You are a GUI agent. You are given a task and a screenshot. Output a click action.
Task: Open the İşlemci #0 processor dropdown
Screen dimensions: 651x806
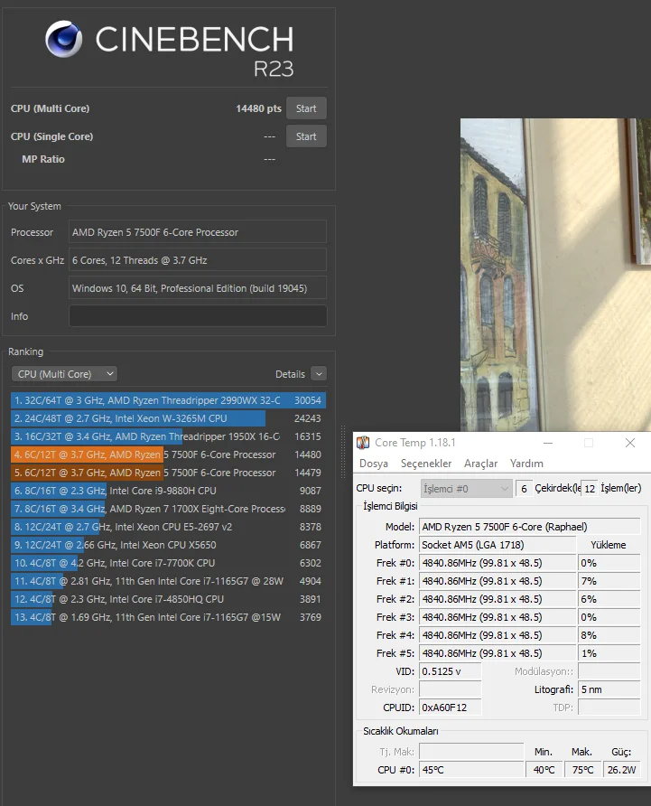467,488
